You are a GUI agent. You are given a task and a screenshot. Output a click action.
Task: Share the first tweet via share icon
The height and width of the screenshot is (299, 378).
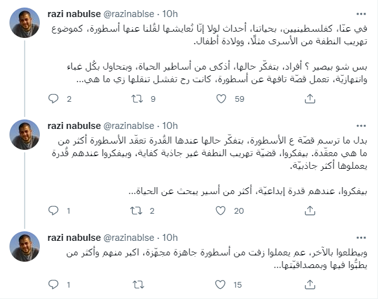(x=310, y=99)
